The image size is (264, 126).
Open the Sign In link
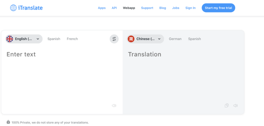[x=190, y=8]
